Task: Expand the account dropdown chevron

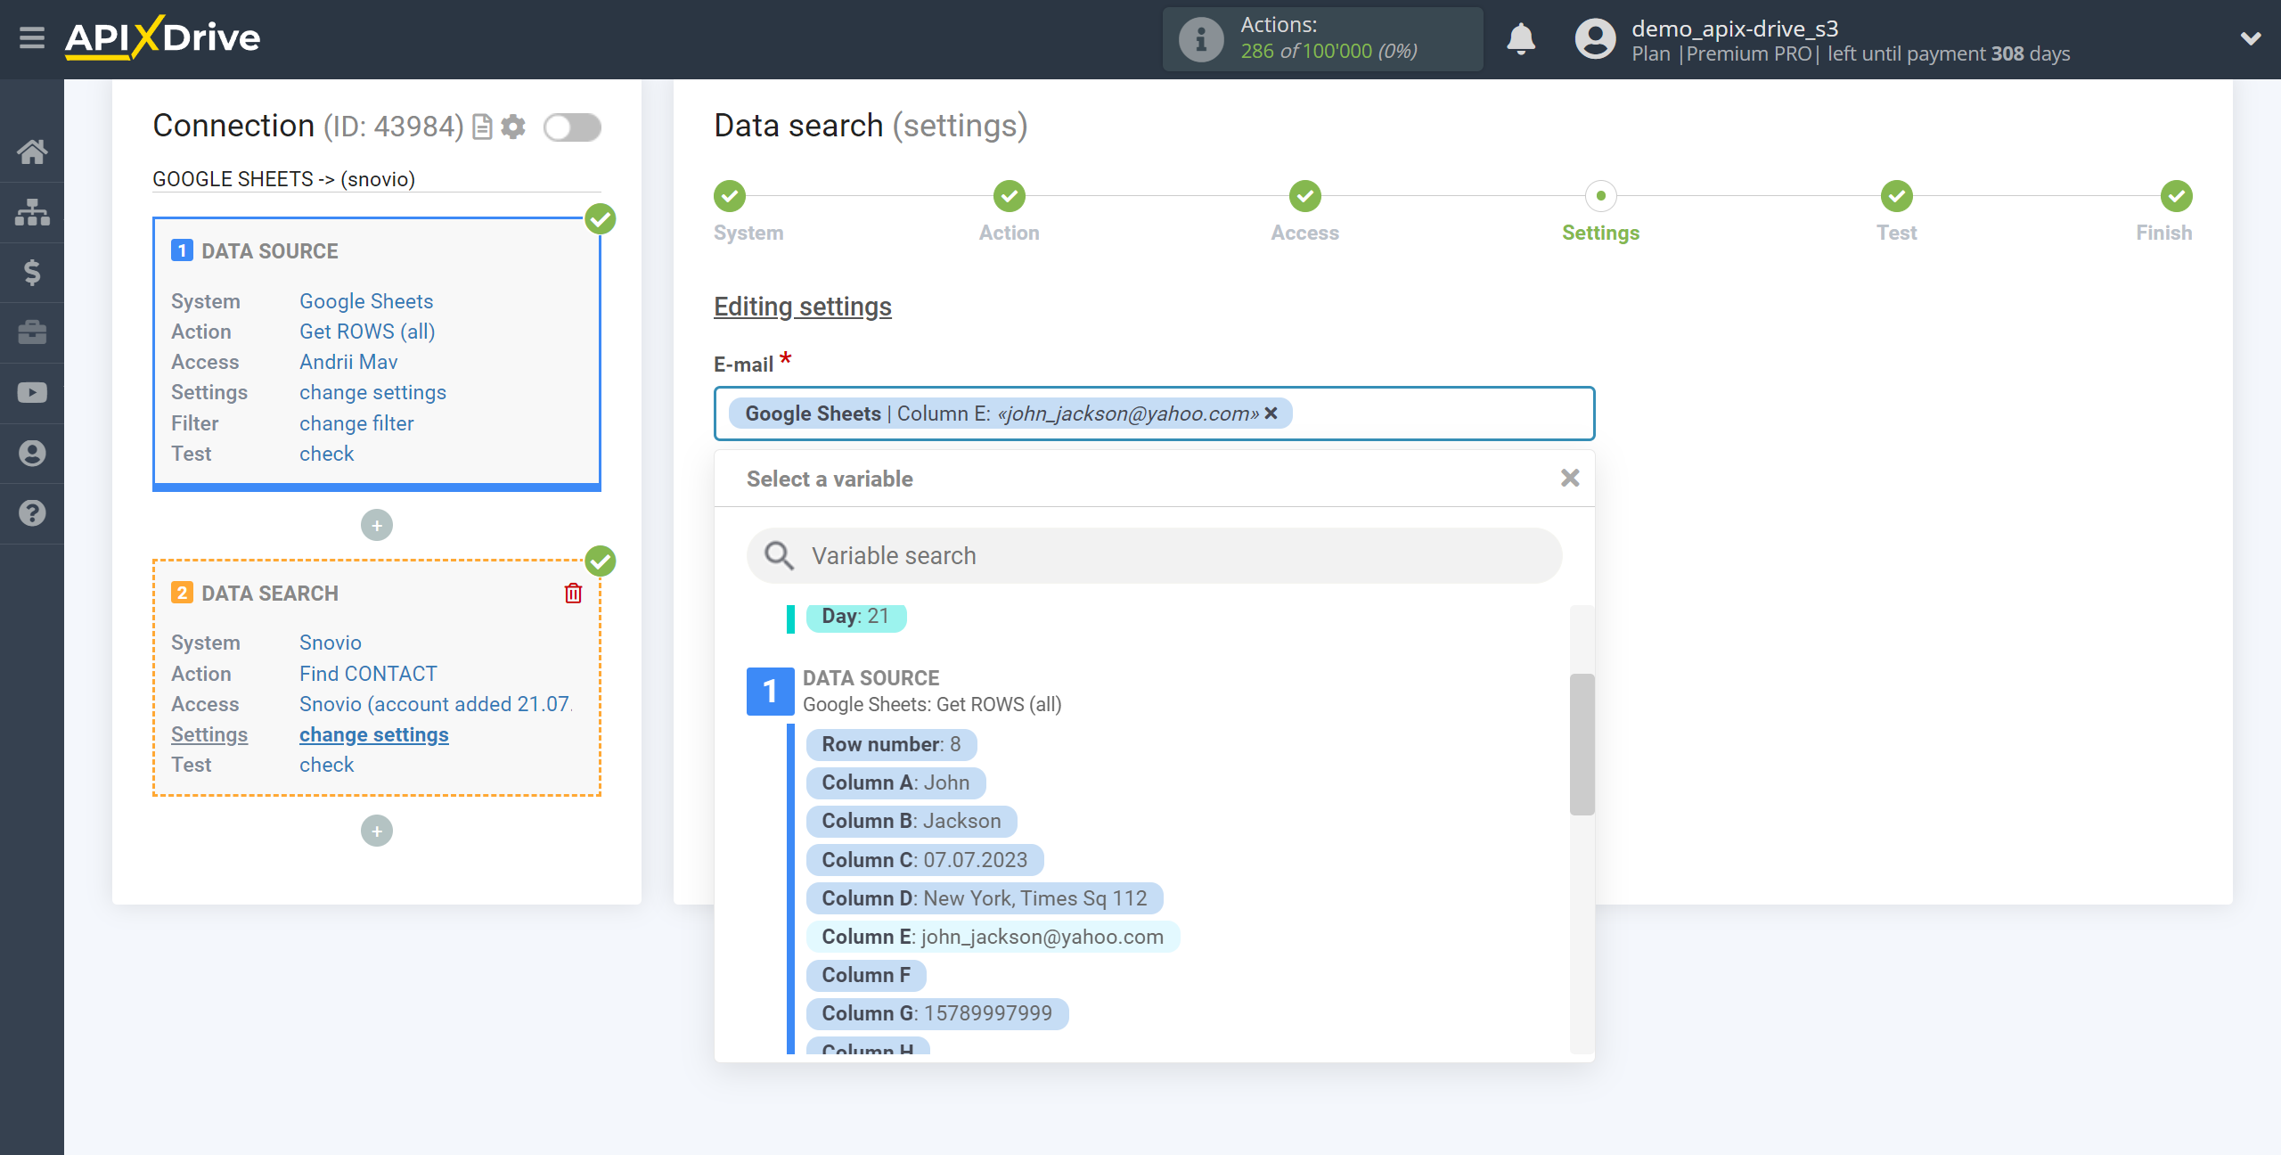Action: [2251, 38]
